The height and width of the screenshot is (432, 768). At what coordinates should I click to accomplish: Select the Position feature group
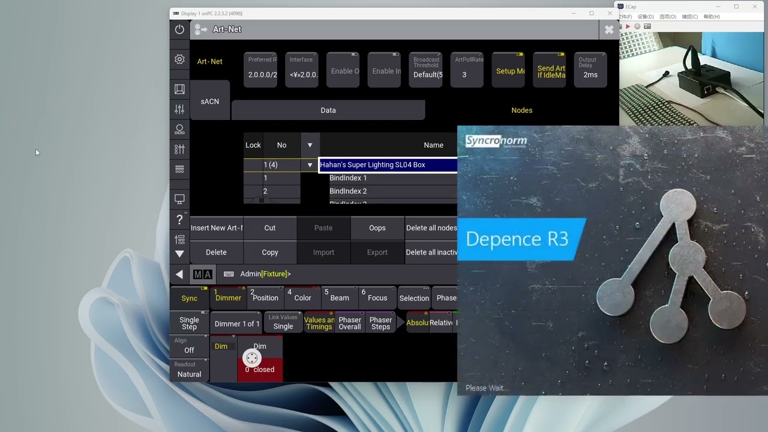265,298
